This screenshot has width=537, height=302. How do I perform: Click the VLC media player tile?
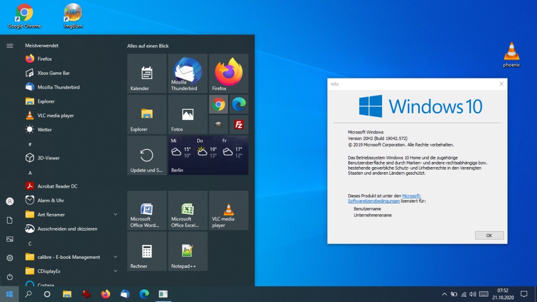point(229,210)
